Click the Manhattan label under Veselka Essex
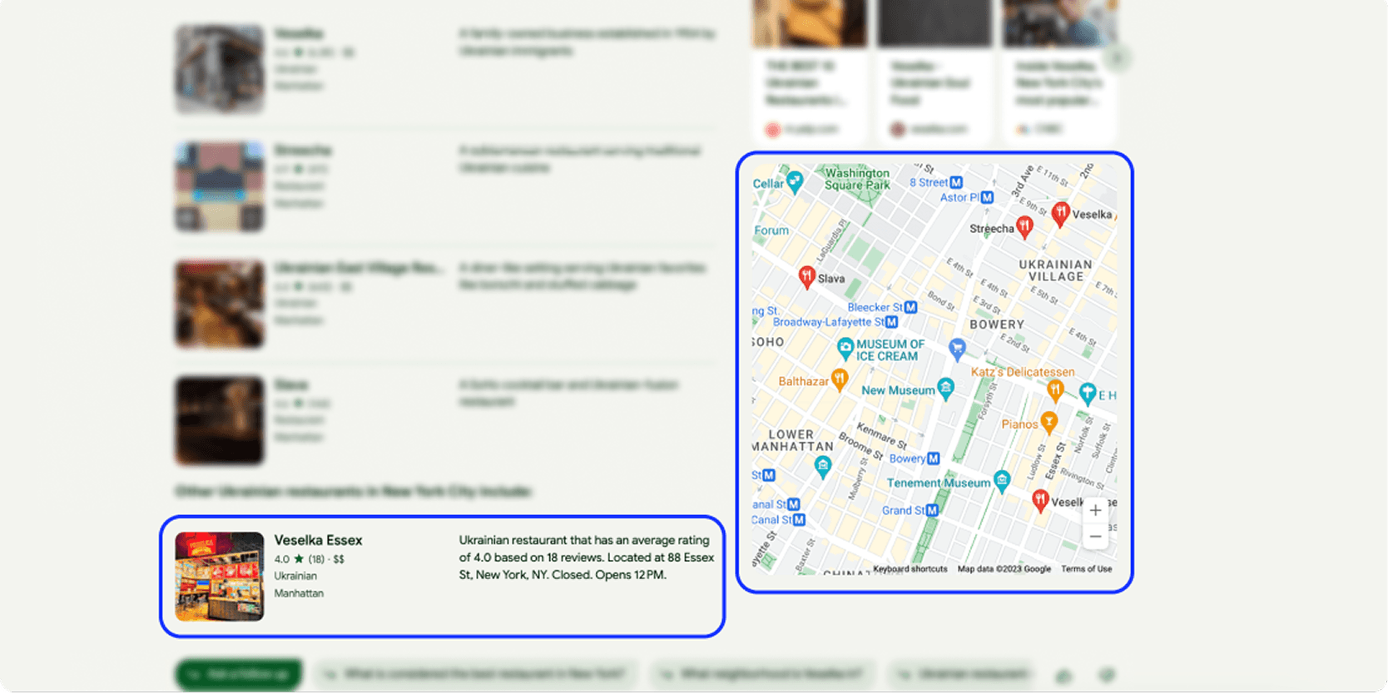Screen dimensions: 1388x699 [299, 593]
